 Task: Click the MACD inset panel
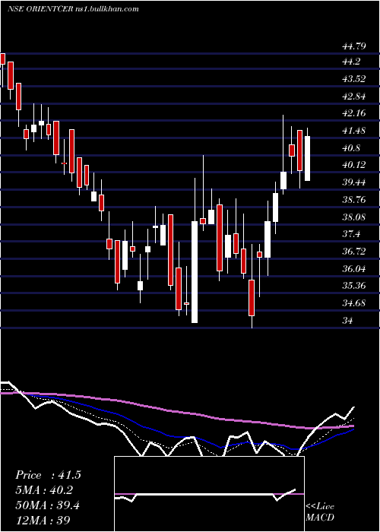pyautogui.click(x=209, y=494)
